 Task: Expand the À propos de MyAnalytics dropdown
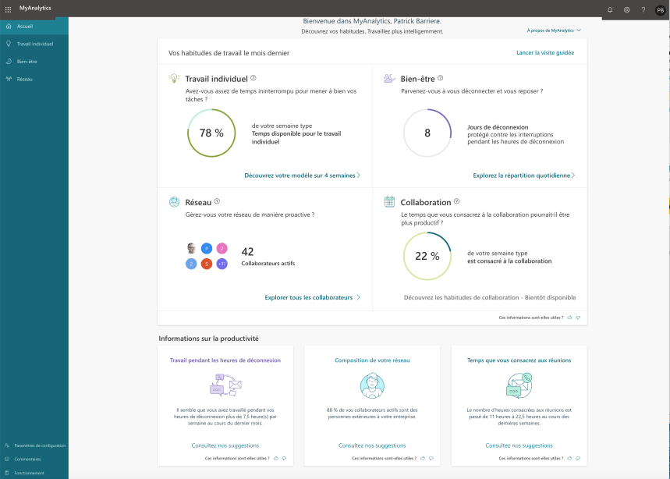point(554,30)
